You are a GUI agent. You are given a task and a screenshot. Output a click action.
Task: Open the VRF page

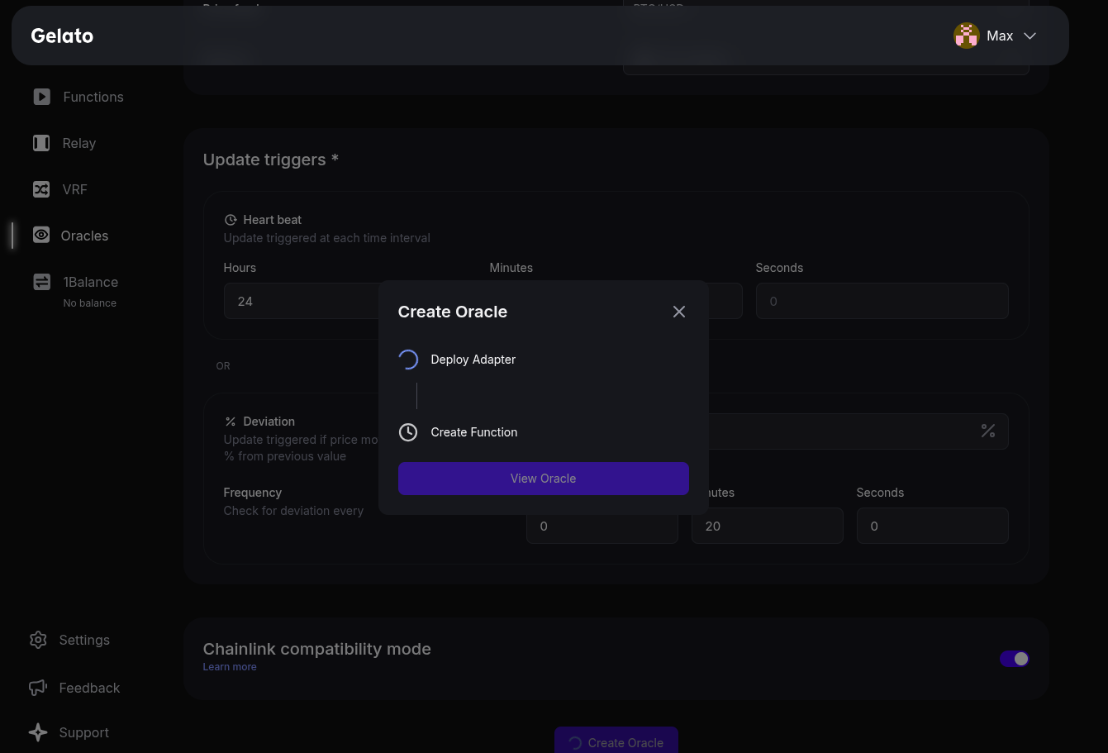pyautogui.click(x=74, y=189)
